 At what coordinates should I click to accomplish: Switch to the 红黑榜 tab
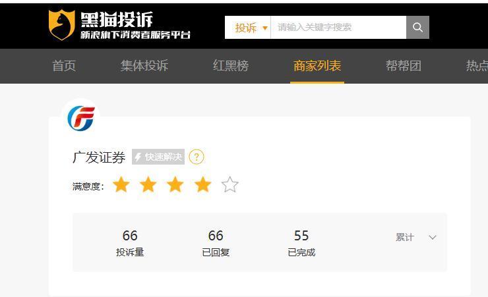click(x=231, y=66)
